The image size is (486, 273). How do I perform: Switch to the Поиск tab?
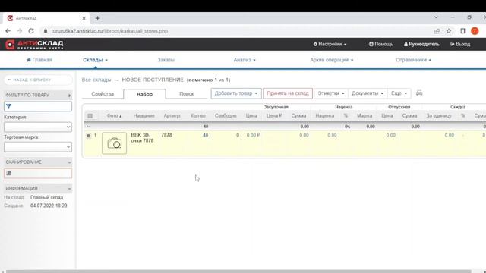[x=187, y=94]
